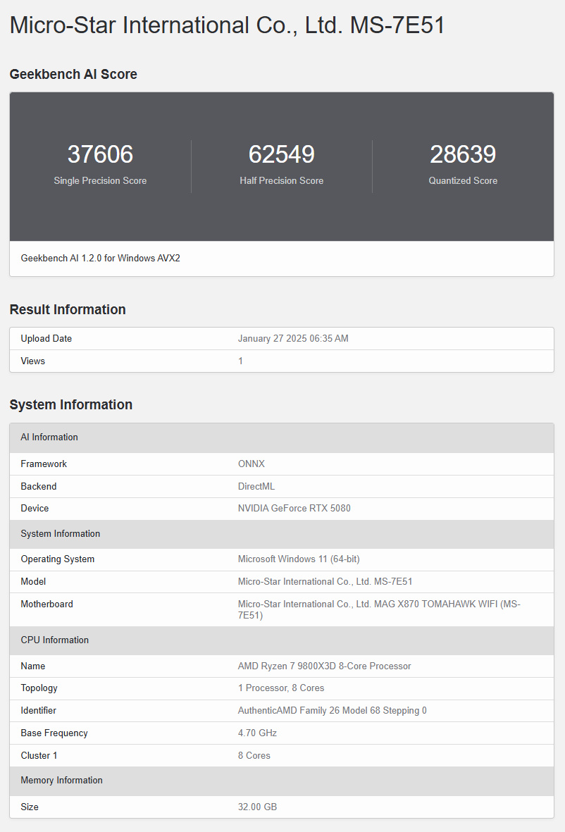
Task: Click the gray System Information table subheader
Action: point(282,534)
